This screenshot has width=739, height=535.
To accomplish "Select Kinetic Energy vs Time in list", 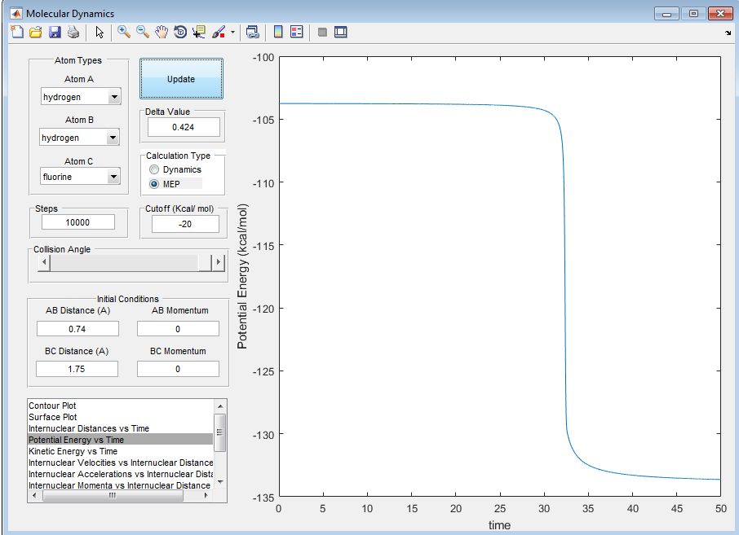I will tap(73, 451).
